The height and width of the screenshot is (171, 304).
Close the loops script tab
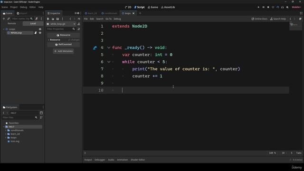pos(133,13)
